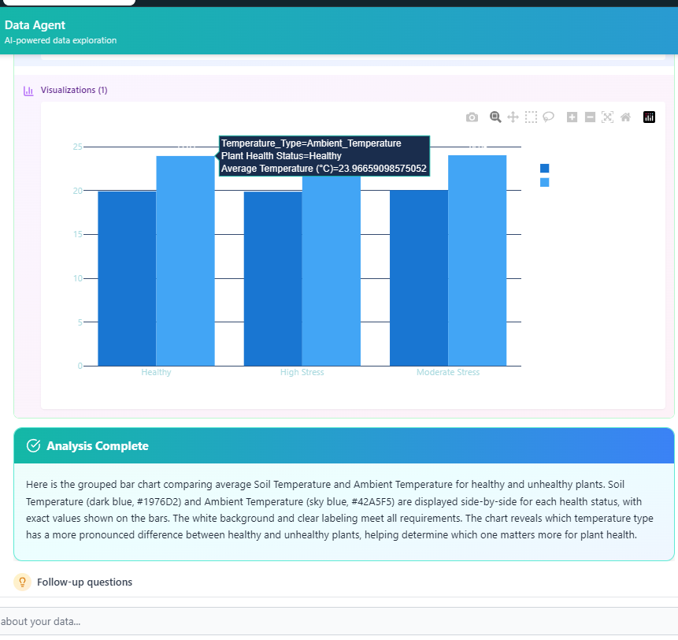Click the Analysis Complete header

(x=344, y=445)
